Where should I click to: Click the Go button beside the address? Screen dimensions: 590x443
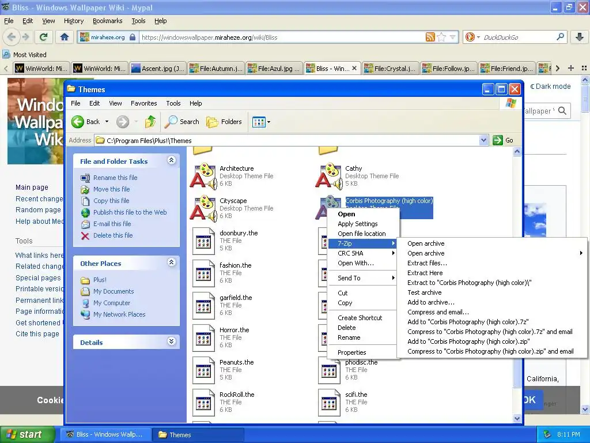pos(503,140)
